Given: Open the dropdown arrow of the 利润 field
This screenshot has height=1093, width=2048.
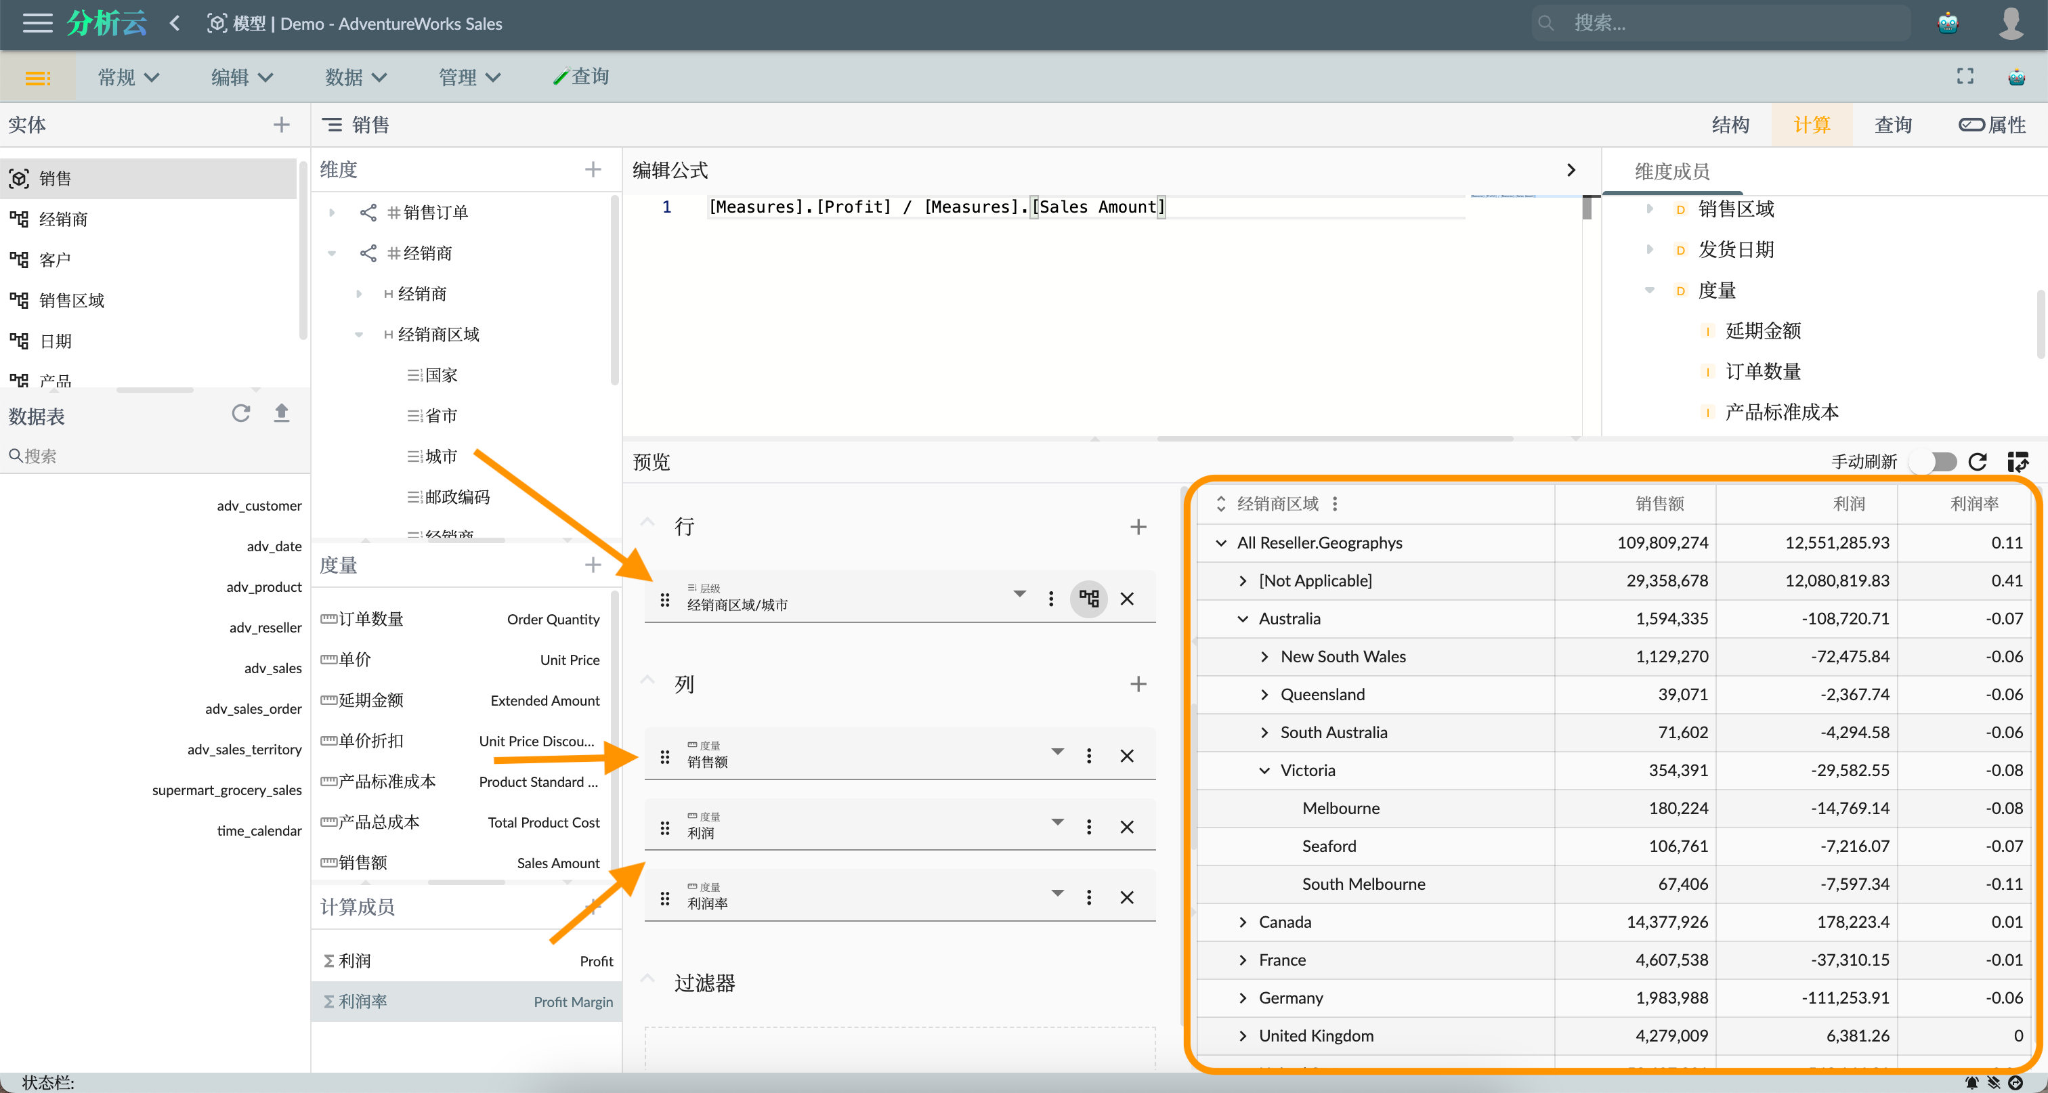Looking at the screenshot, I should pos(1057,823).
